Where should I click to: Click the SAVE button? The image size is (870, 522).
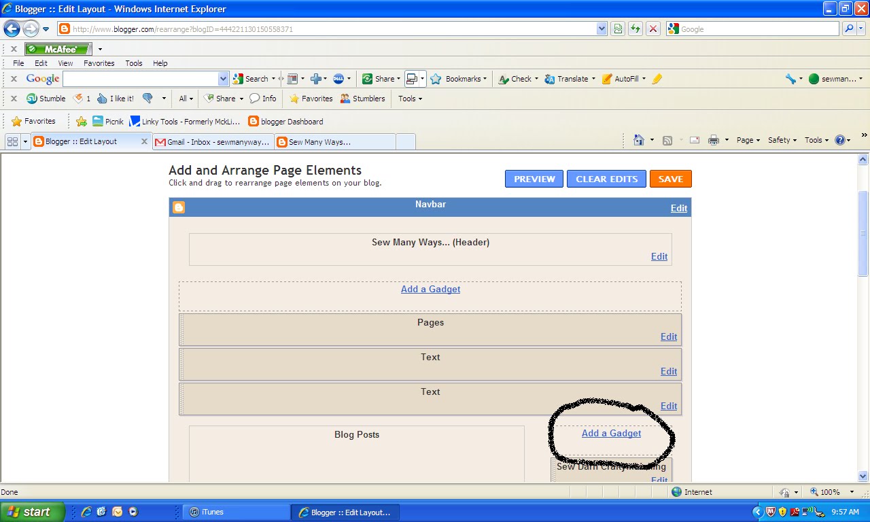[x=670, y=179]
